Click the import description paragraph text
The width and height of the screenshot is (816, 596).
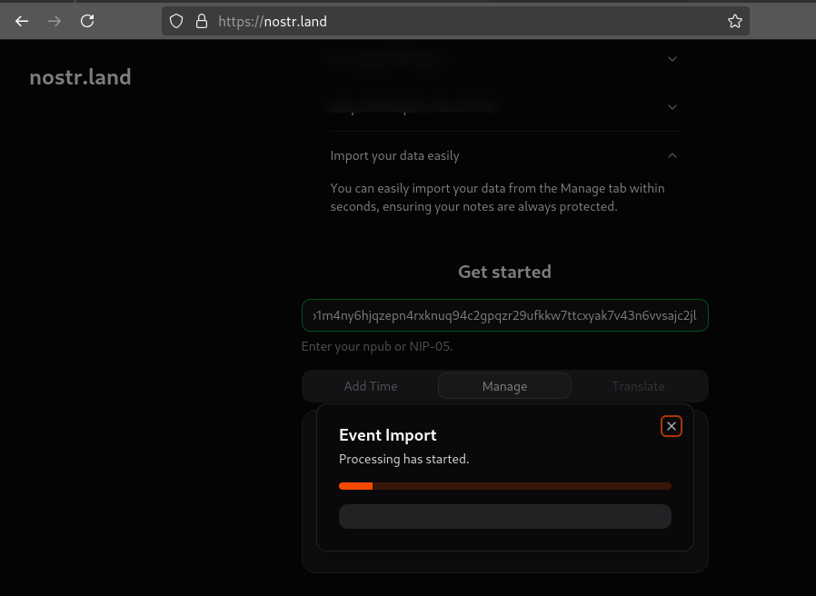498,197
